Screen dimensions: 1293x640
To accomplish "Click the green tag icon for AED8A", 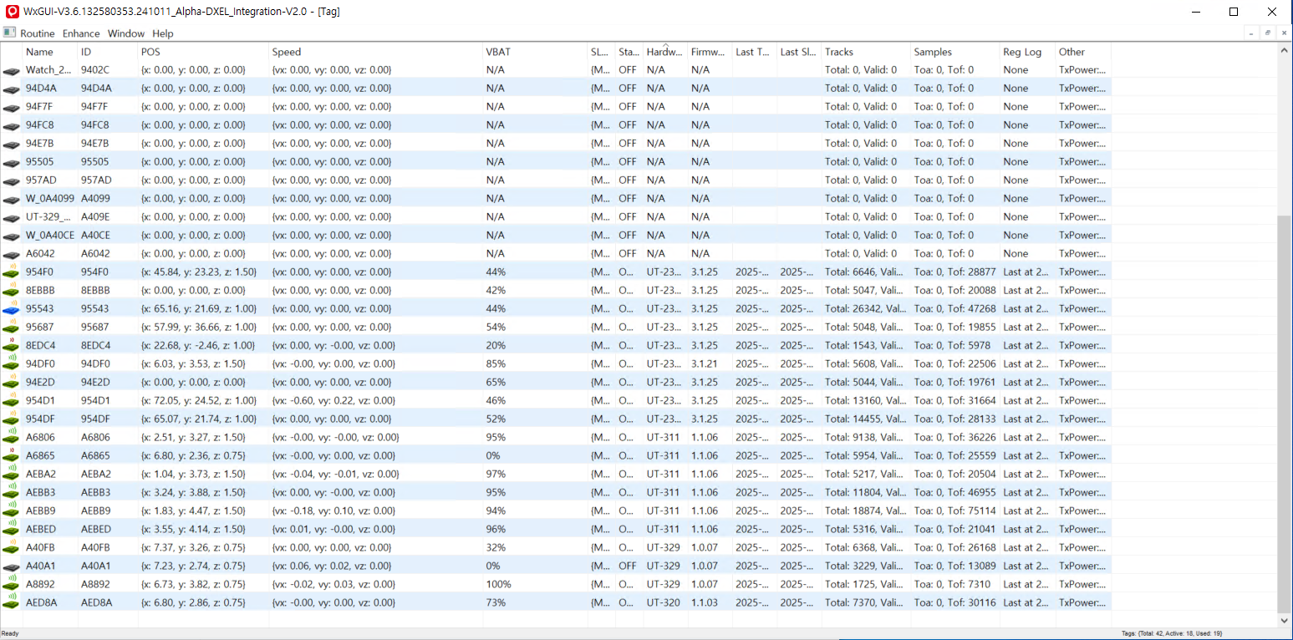I will coord(11,603).
